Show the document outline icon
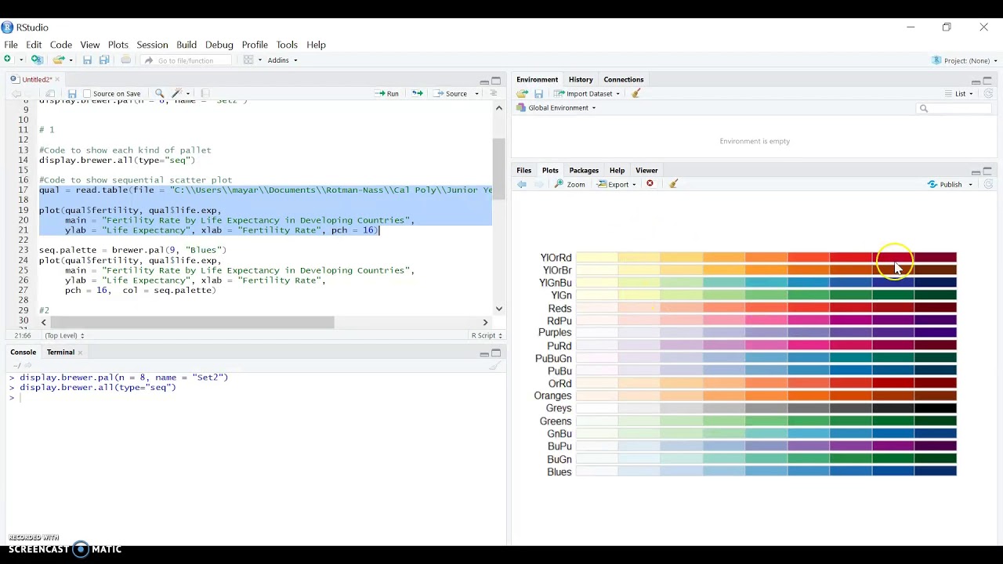This screenshot has height=564, width=1003. (493, 93)
